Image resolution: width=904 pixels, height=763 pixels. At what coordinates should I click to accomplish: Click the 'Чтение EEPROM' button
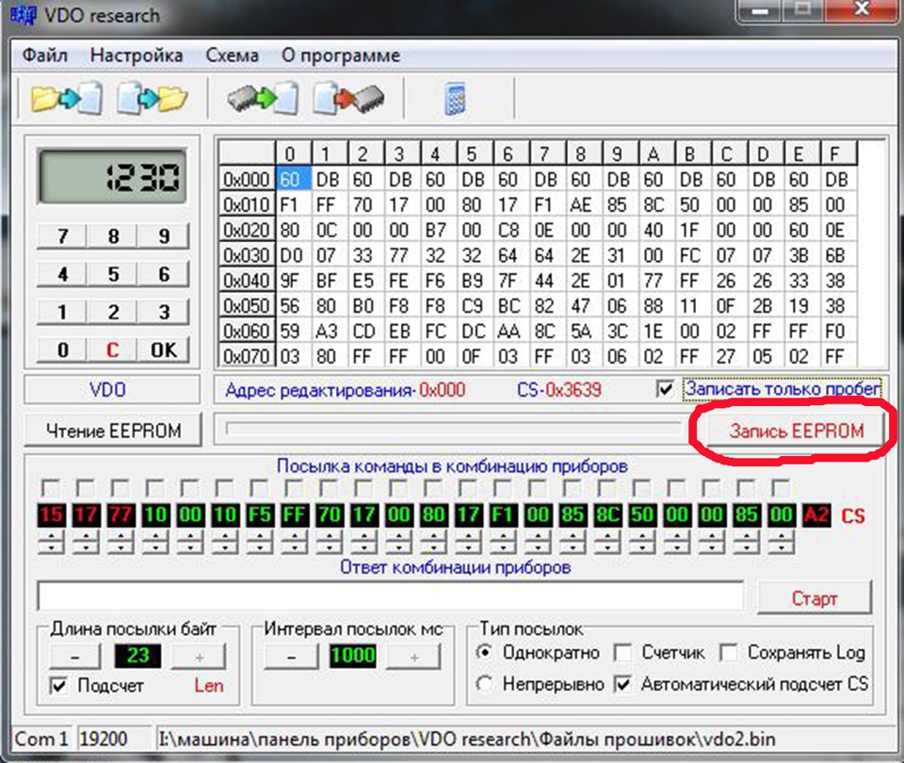[114, 430]
